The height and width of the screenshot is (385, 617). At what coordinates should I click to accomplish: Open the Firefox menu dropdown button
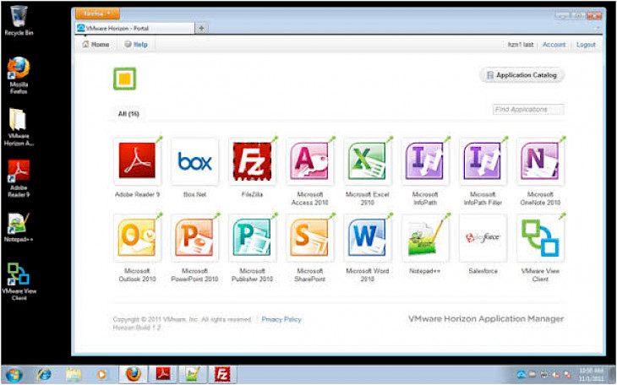(97, 14)
